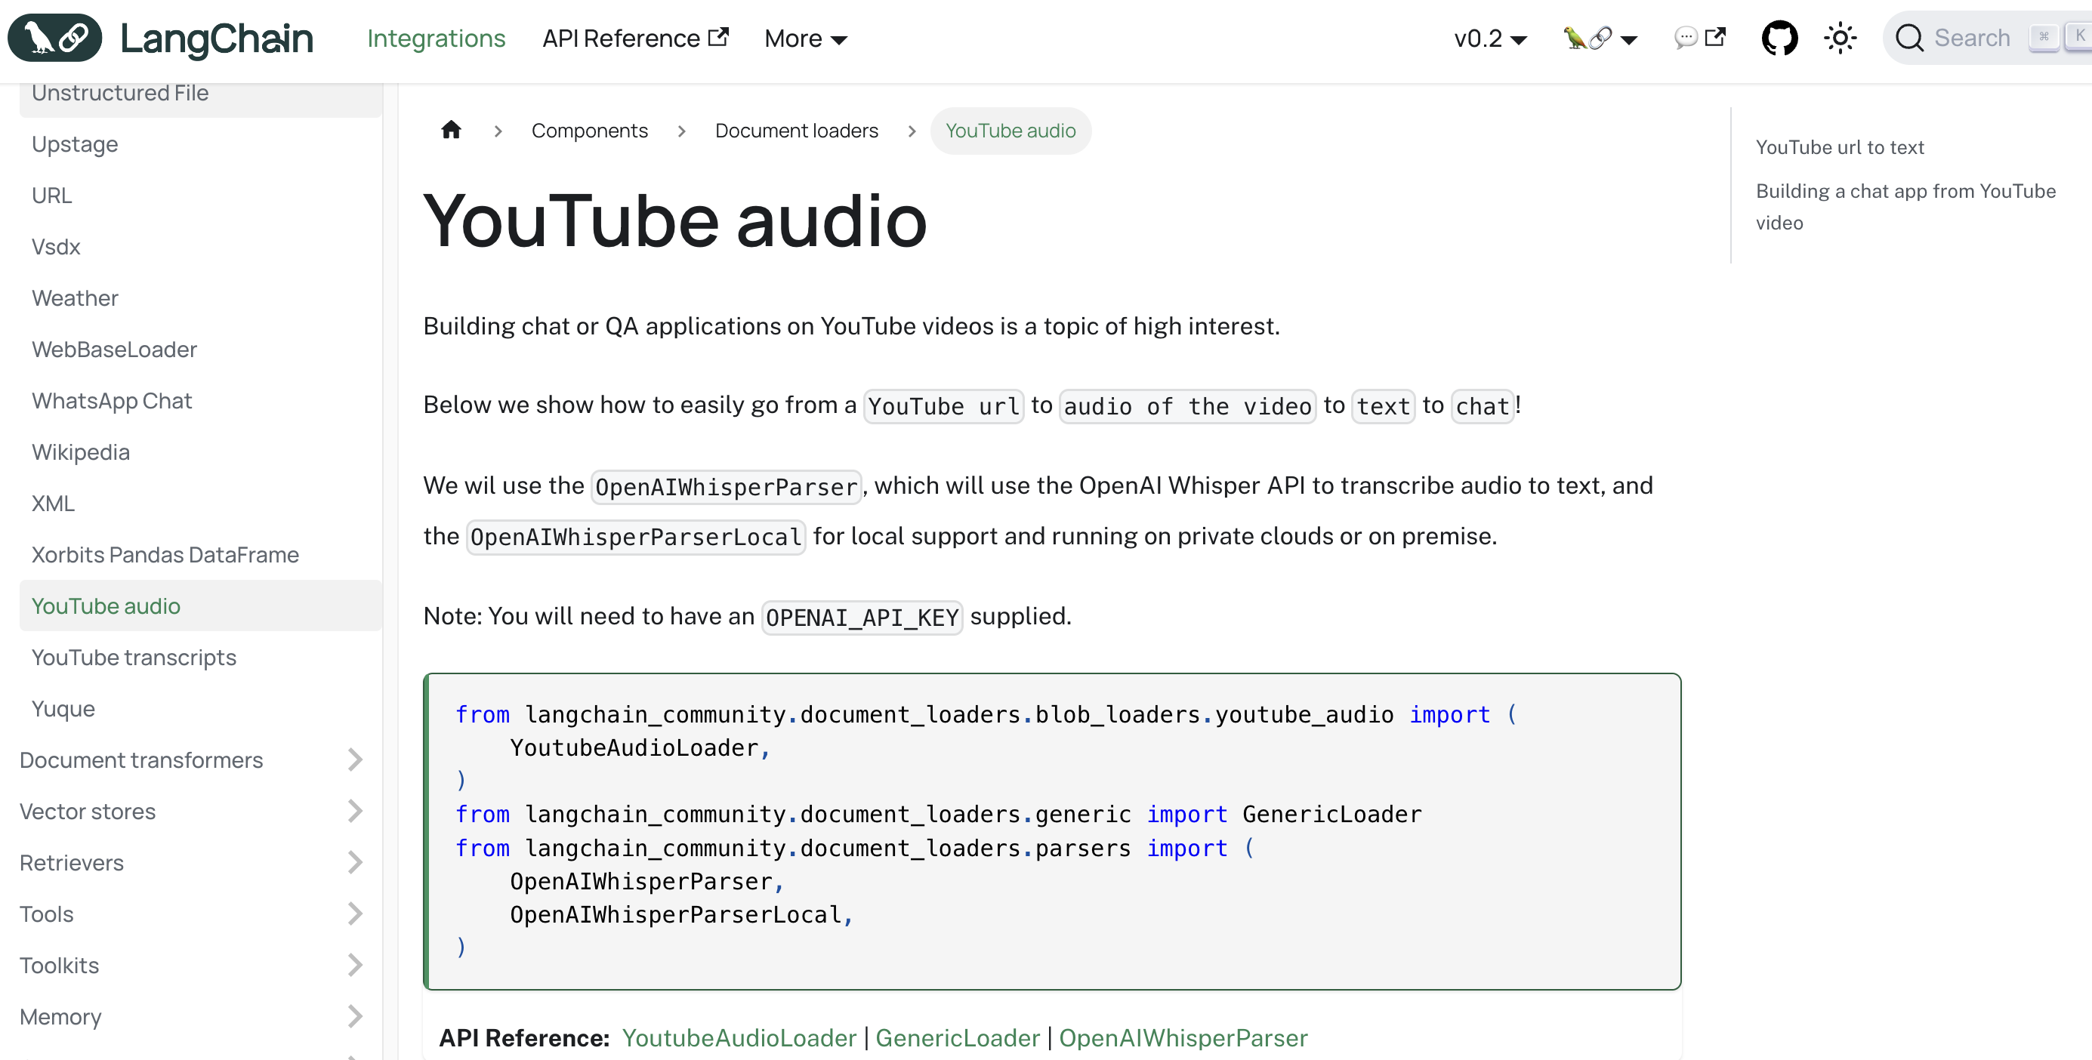Viewport: 2092px width, 1060px height.
Task: Go to the Integrations tab
Action: pyautogui.click(x=436, y=39)
